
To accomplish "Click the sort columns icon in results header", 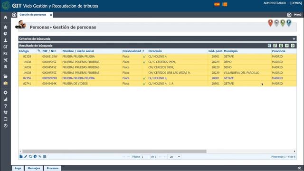I will point(275,46).
